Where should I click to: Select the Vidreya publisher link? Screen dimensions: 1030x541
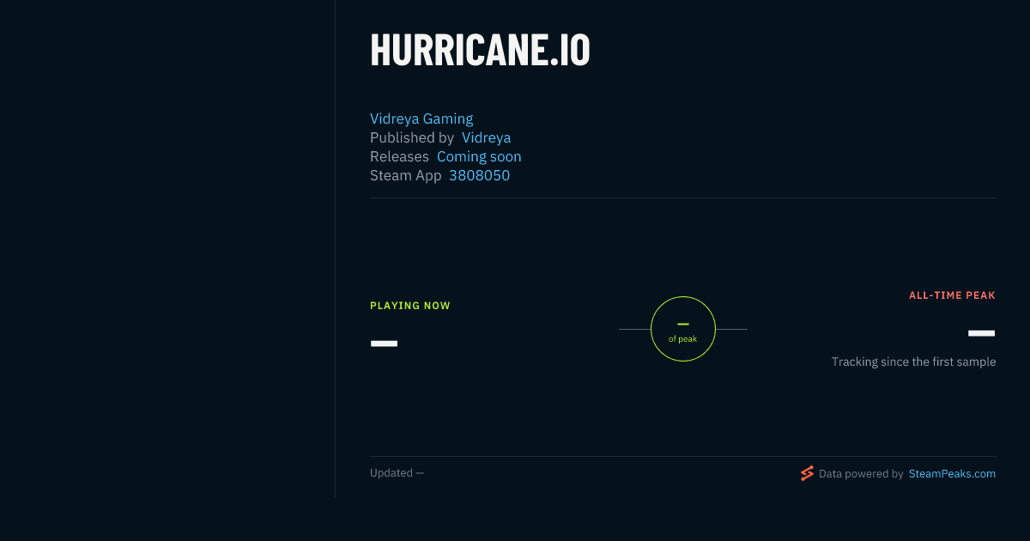[x=486, y=137]
